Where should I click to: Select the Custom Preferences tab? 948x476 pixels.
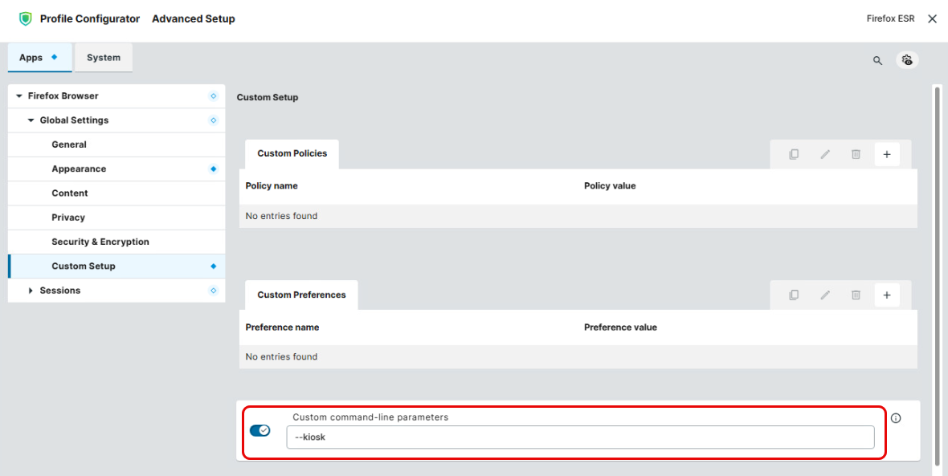click(302, 295)
